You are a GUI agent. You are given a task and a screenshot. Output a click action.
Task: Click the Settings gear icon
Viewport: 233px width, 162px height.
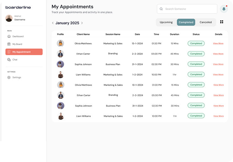9,78
